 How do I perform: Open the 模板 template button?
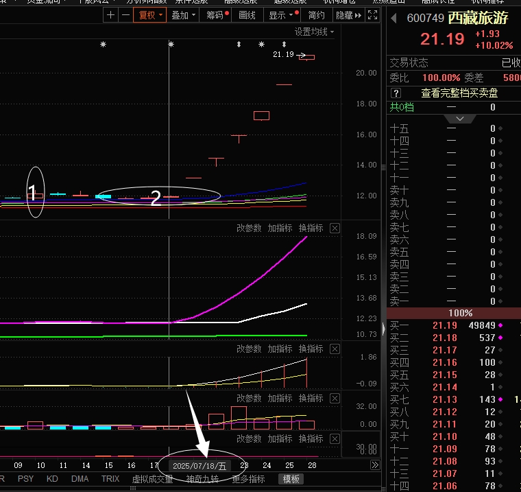291,479
